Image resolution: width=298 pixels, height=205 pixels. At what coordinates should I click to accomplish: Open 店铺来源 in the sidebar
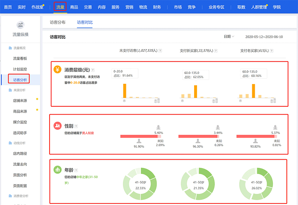point(20,100)
